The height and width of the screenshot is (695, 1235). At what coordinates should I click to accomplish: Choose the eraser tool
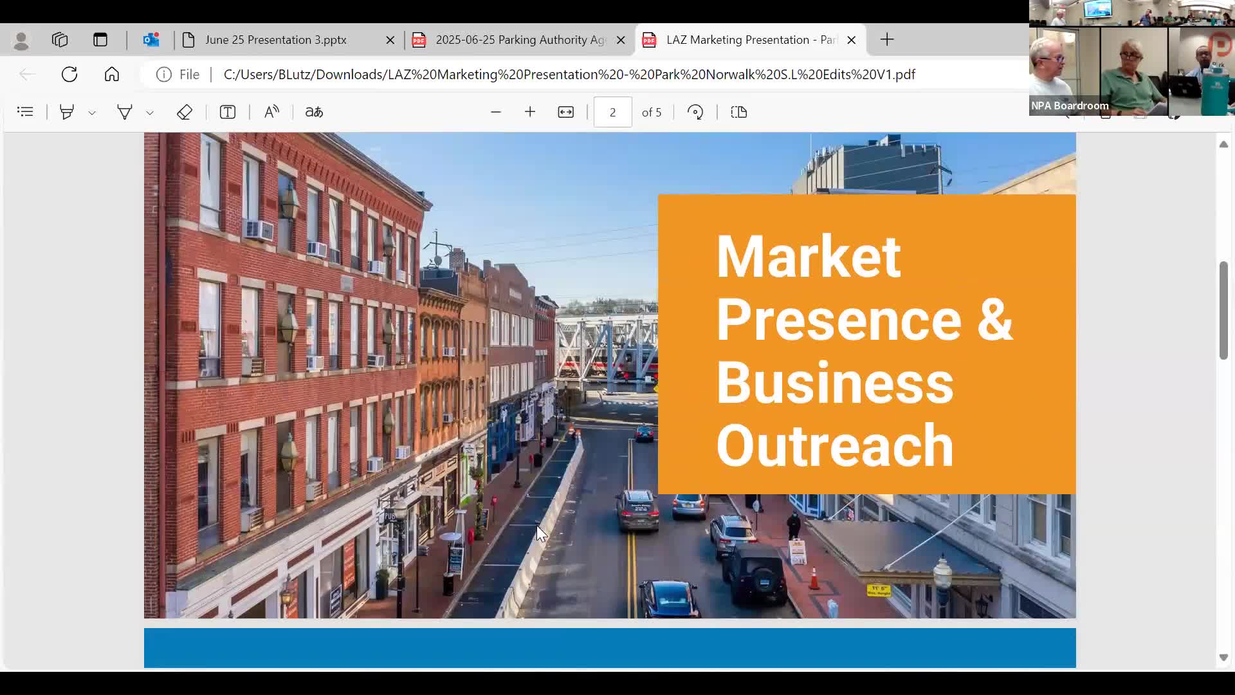(x=185, y=112)
